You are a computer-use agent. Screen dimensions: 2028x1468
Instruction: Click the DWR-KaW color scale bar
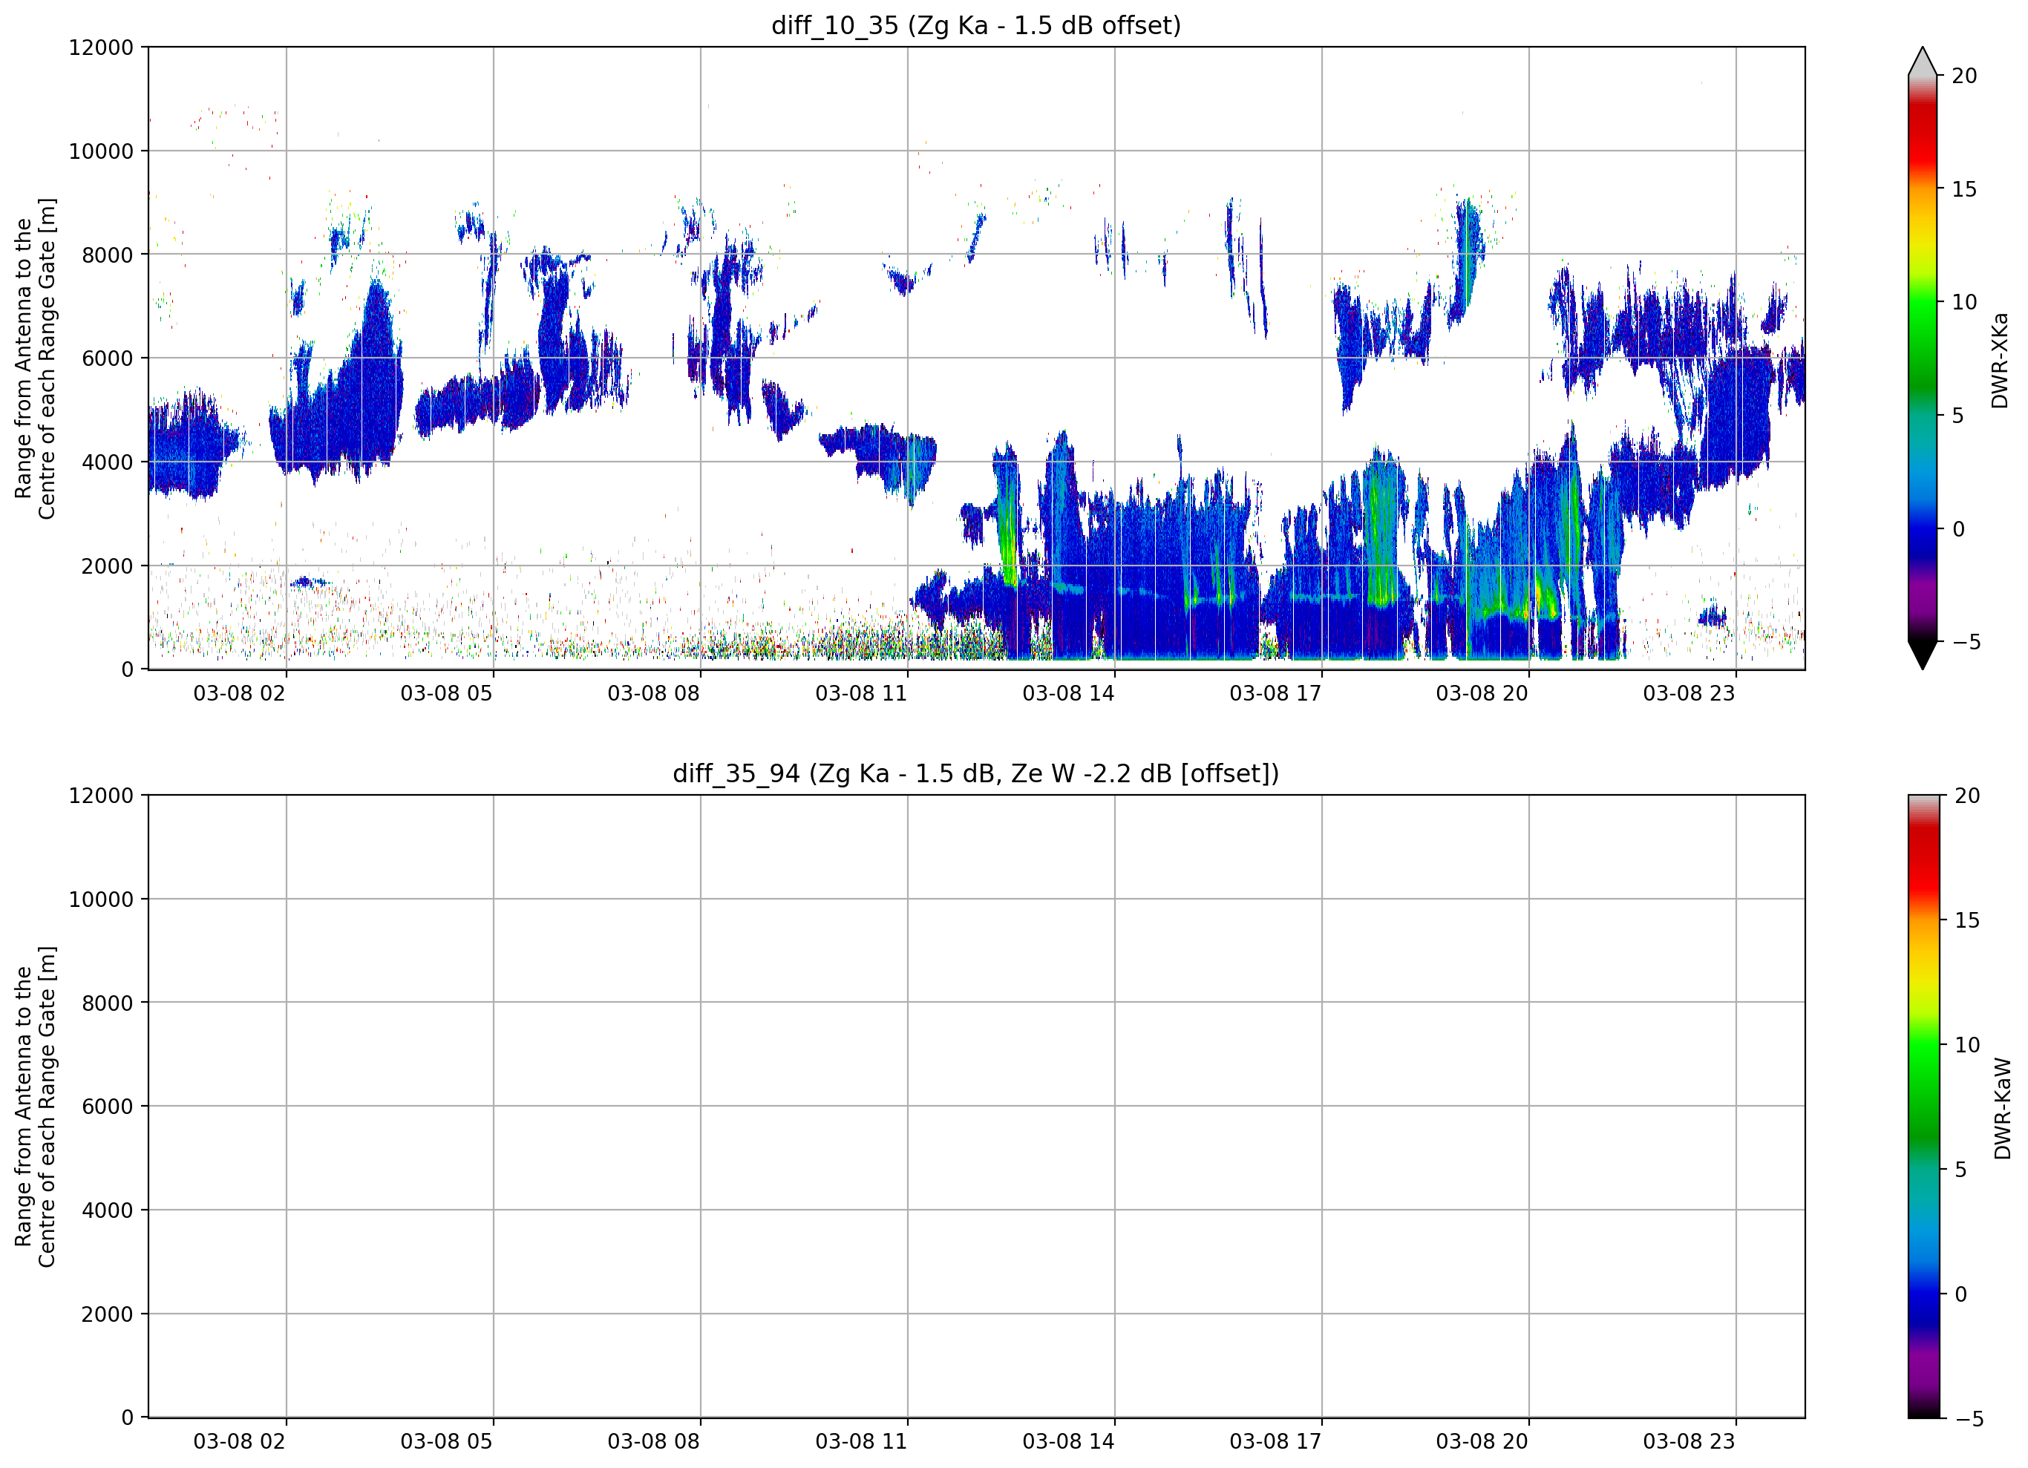(1924, 1107)
